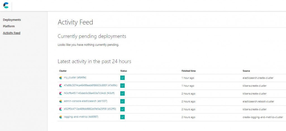This screenshot has height=131, width=286.
Task: Click the finished time for admin-console-elasticsearch
Action: [188, 102]
